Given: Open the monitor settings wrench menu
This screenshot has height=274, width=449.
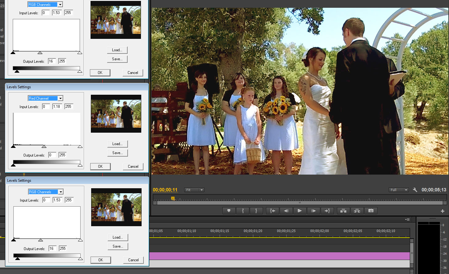Looking at the screenshot, I should (x=415, y=190).
